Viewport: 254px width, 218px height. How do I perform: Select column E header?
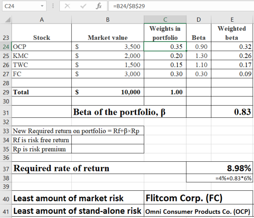232,20
